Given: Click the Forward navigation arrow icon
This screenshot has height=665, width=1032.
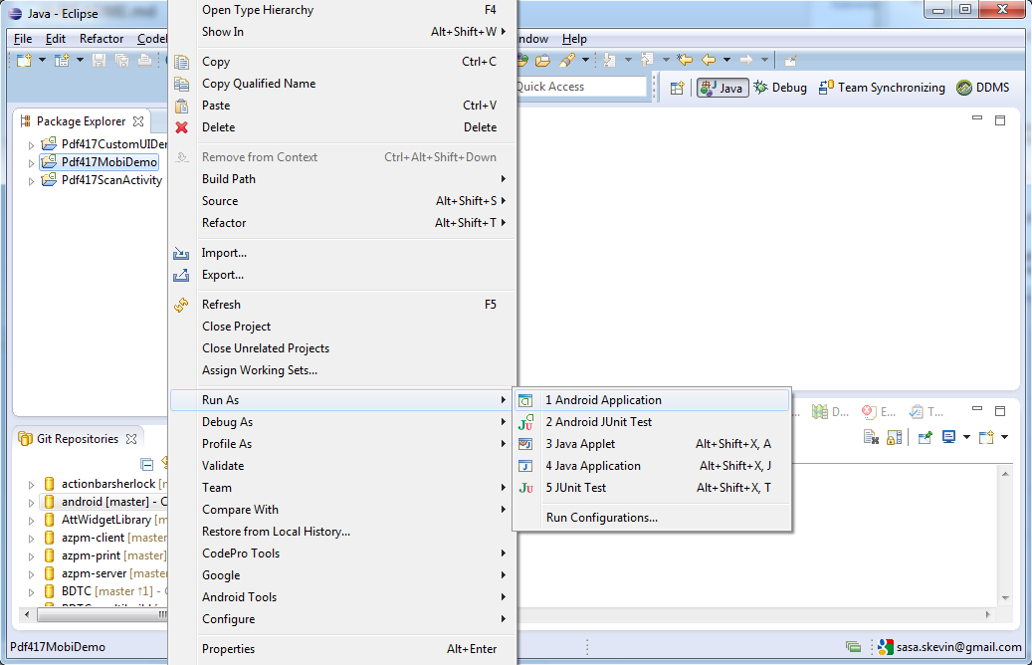Looking at the screenshot, I should (746, 60).
